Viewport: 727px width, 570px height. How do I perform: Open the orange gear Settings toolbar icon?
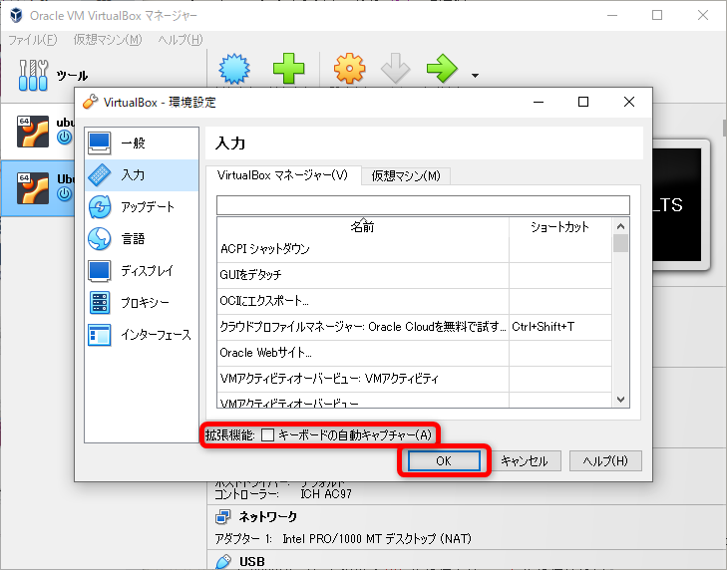coord(350,69)
